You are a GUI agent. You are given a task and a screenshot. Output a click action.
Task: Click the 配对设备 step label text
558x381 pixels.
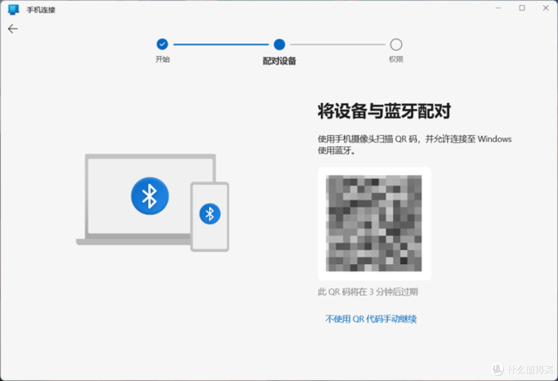click(x=279, y=61)
